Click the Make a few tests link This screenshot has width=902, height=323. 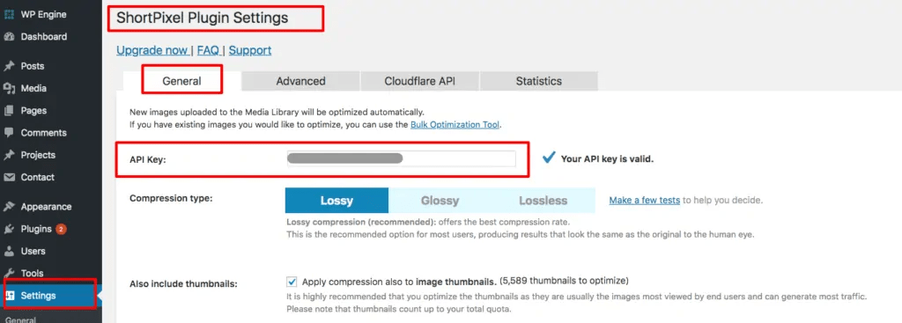[644, 200]
